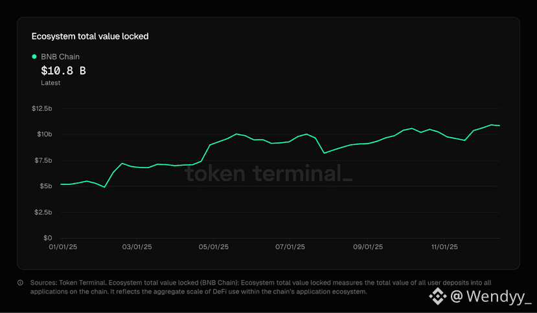Image resolution: width=537 pixels, height=313 pixels.
Task: Click the $12.5b y-axis label
Action: point(42,108)
